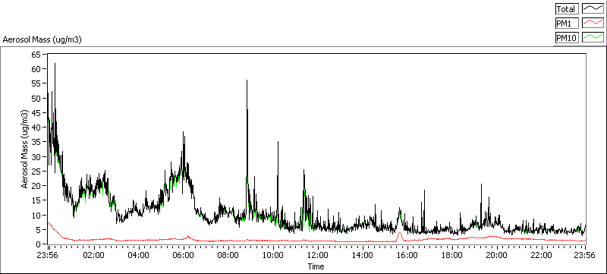Screen dimensions: 607x274
Task: Open the Total black line style swatch
Action: pyautogui.click(x=593, y=9)
